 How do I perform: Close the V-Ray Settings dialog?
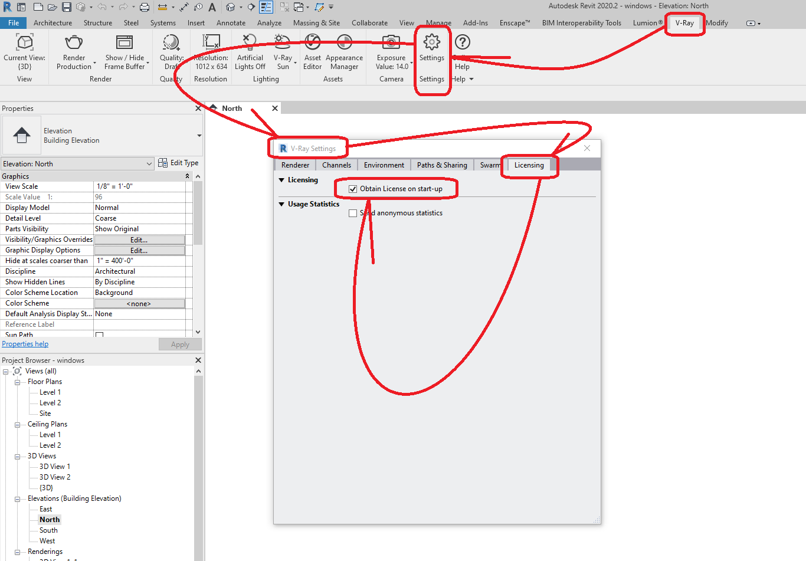point(587,148)
